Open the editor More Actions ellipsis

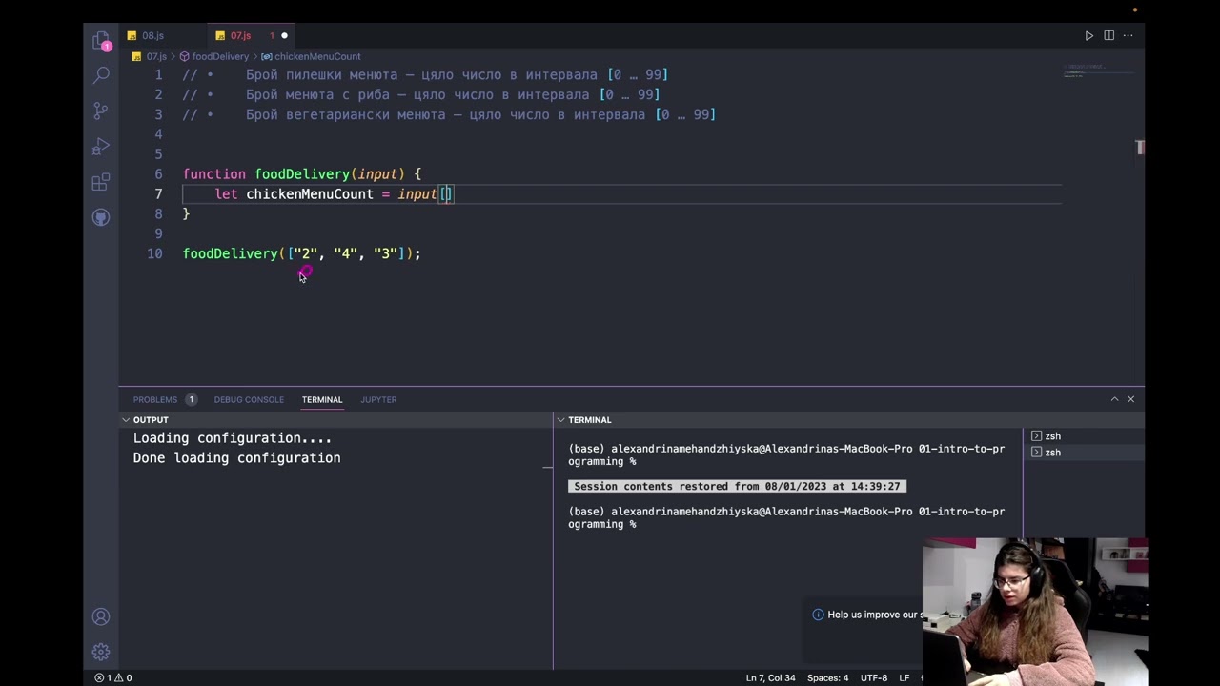point(1128,35)
